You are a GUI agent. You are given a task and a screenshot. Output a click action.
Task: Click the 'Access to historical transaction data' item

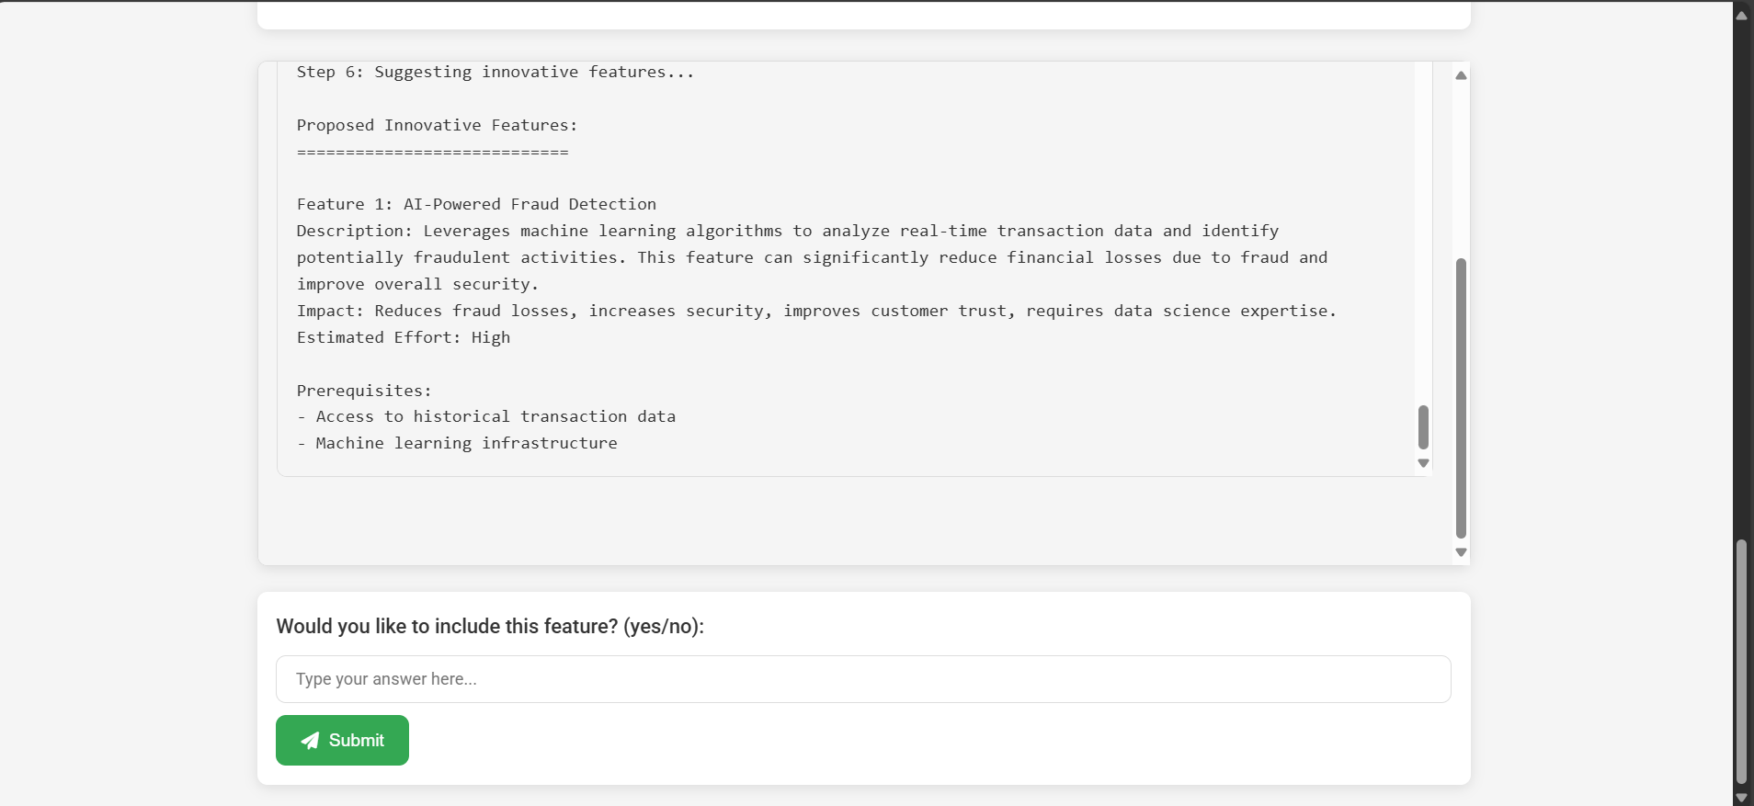click(x=495, y=416)
